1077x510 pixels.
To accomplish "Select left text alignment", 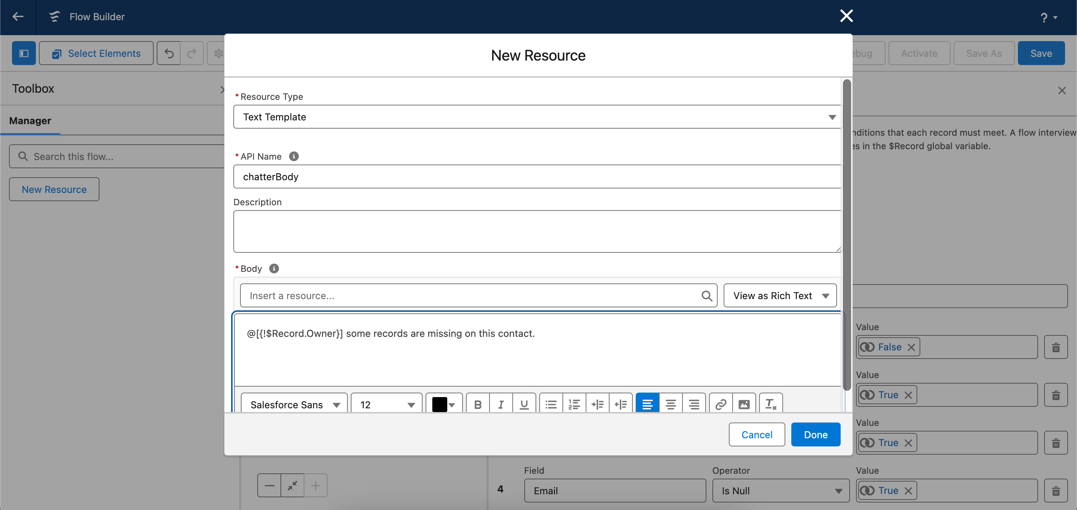I will coord(647,404).
